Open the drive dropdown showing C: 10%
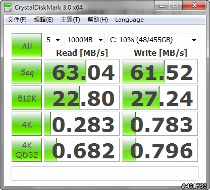Viewport: 210px width, 190px height. (153, 40)
